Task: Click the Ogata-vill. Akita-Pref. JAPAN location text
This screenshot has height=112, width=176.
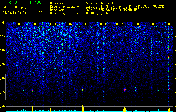Action: coord(125,6)
